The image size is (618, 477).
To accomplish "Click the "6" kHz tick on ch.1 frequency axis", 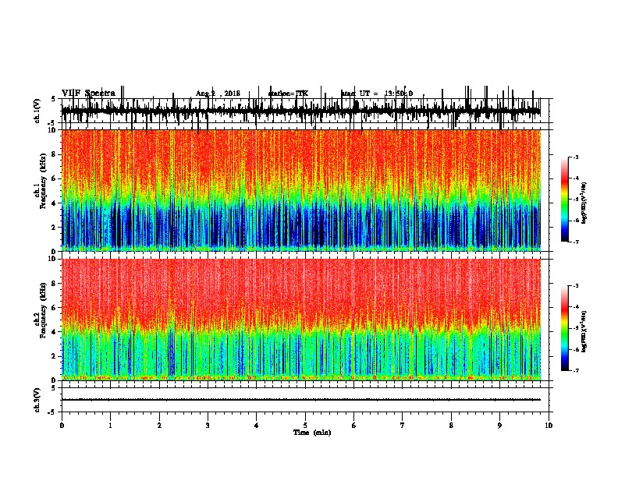I will tap(54, 178).
